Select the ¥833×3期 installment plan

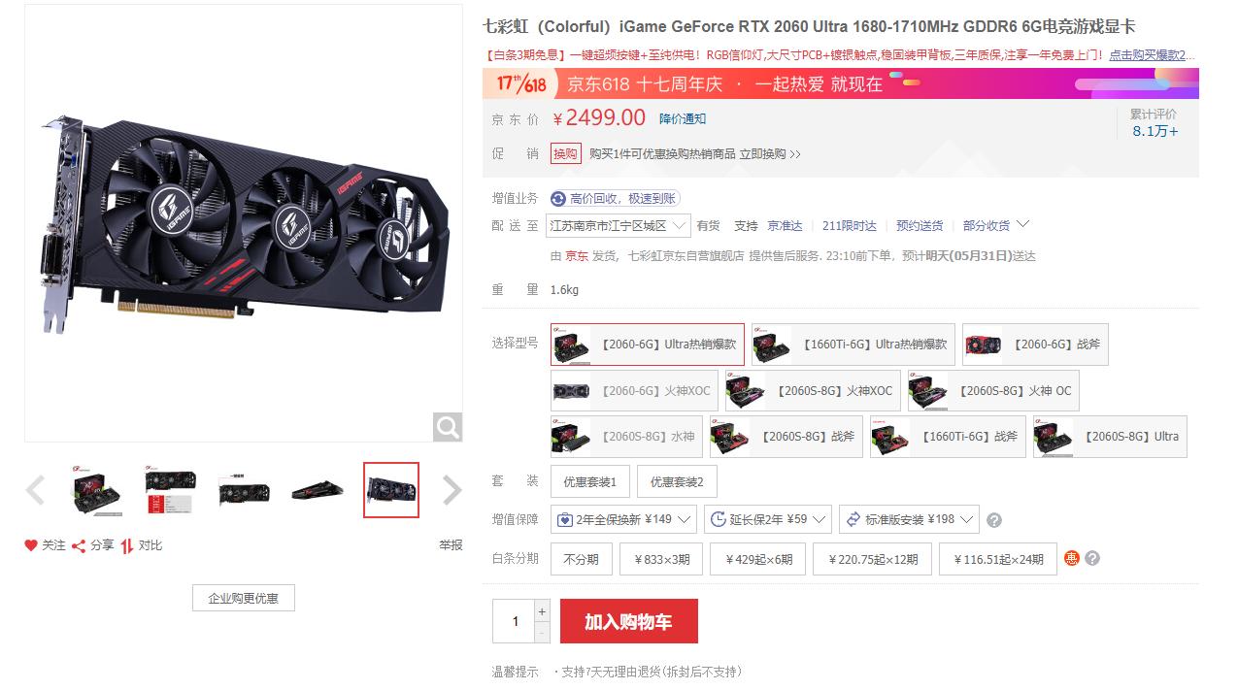tap(662, 559)
